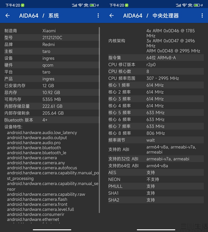
Task: Select 指令集 value 64位 ARMv8-A
Action: 161,58
